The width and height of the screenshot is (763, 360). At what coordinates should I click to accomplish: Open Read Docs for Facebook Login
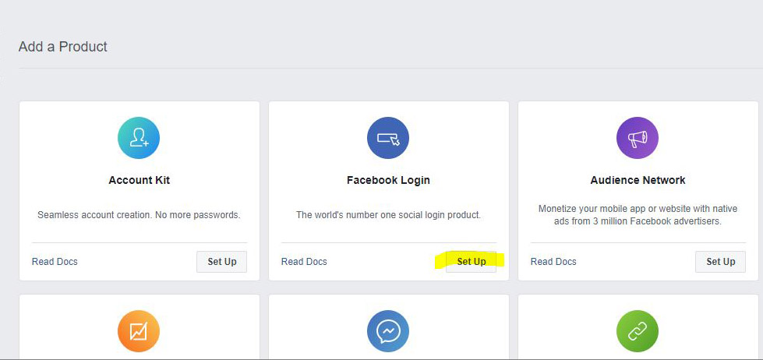304,262
